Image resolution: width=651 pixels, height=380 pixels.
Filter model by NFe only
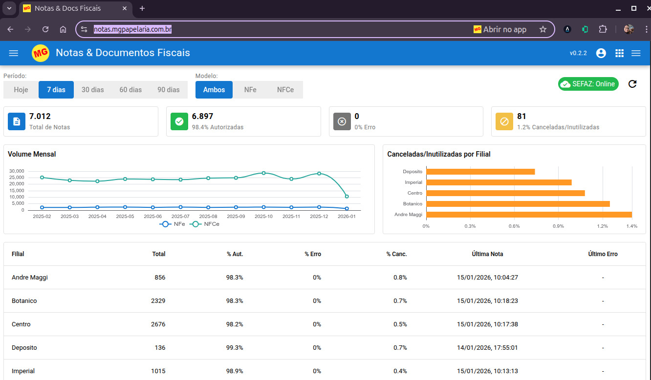point(250,90)
